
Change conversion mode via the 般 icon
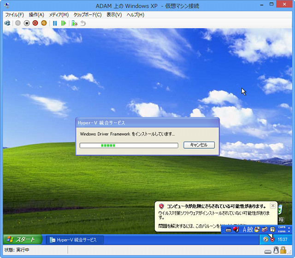point(250,229)
